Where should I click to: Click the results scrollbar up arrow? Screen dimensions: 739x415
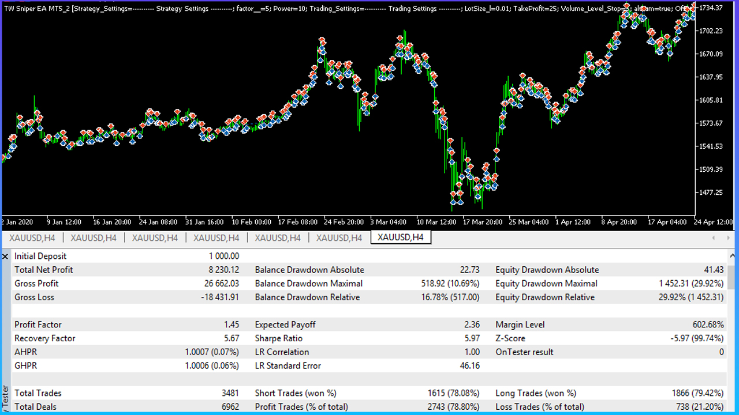pos(731,254)
